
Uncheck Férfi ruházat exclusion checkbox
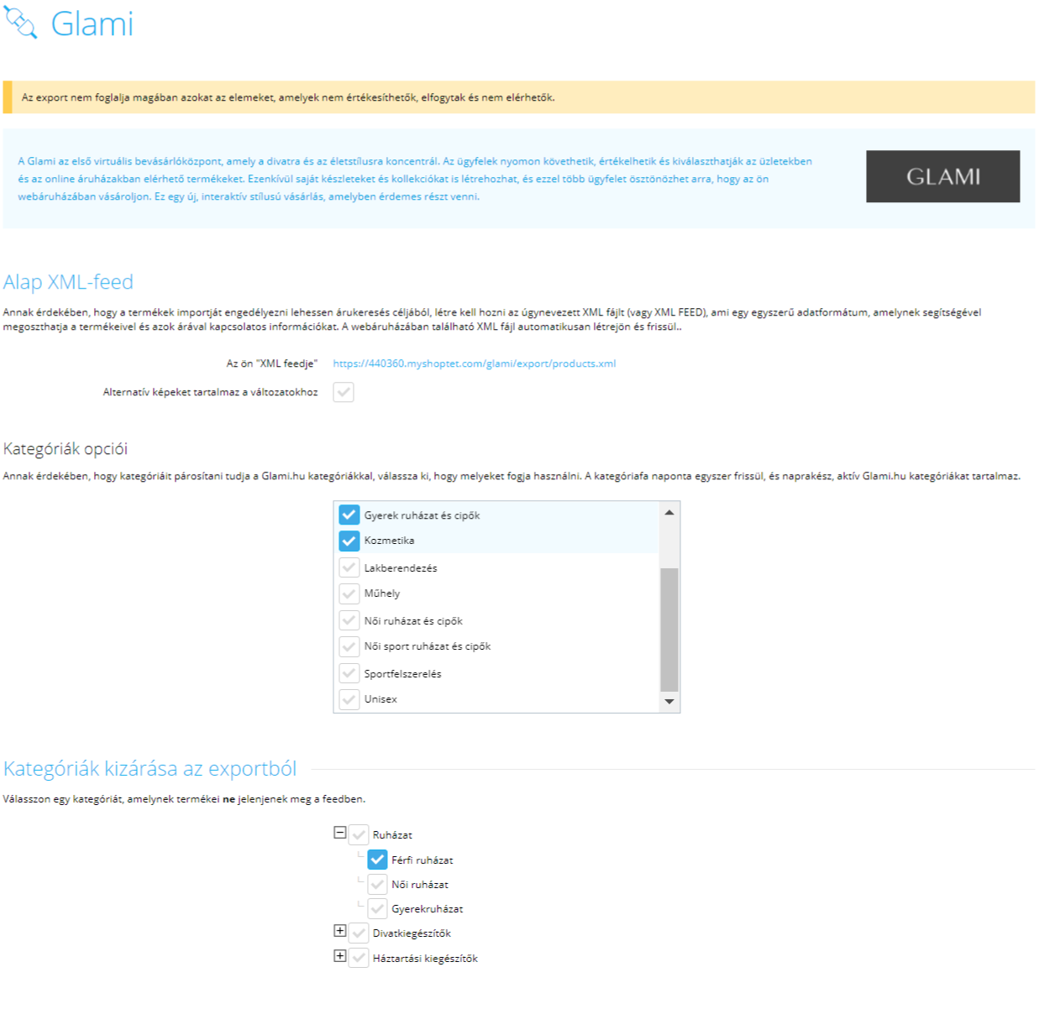tap(377, 860)
